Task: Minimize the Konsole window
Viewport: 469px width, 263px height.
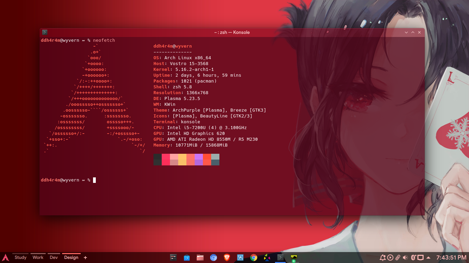Action: (x=407, y=32)
